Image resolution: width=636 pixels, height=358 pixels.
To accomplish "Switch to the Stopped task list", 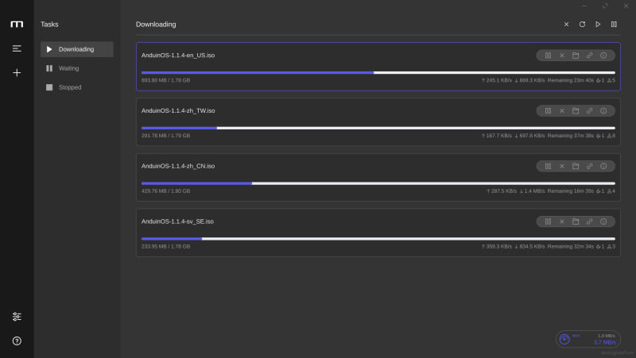I will click(x=76, y=87).
